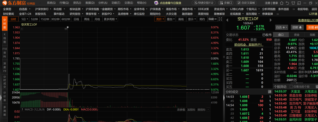318x122 pixels.
Task: Select the 分时图 sidebar tab
Action: [x=5, y=23]
